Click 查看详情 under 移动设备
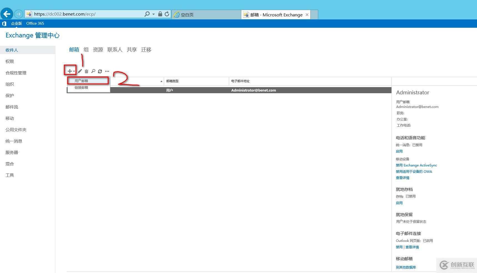The width and height of the screenshot is (477, 273). pyautogui.click(x=403, y=178)
